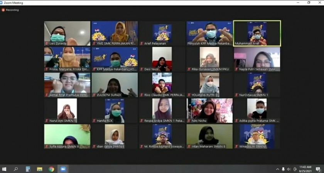Click the Recording indicator icon
324x173 pixels.
coord(3,10)
